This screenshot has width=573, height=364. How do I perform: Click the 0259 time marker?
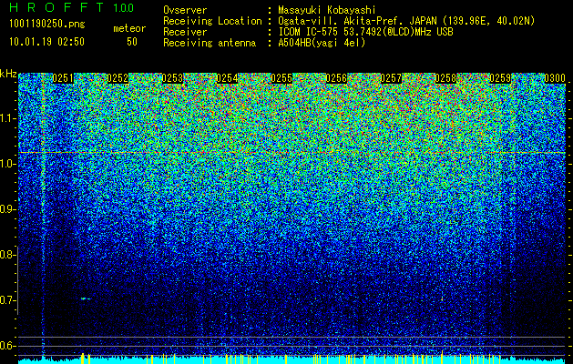tap(500, 78)
